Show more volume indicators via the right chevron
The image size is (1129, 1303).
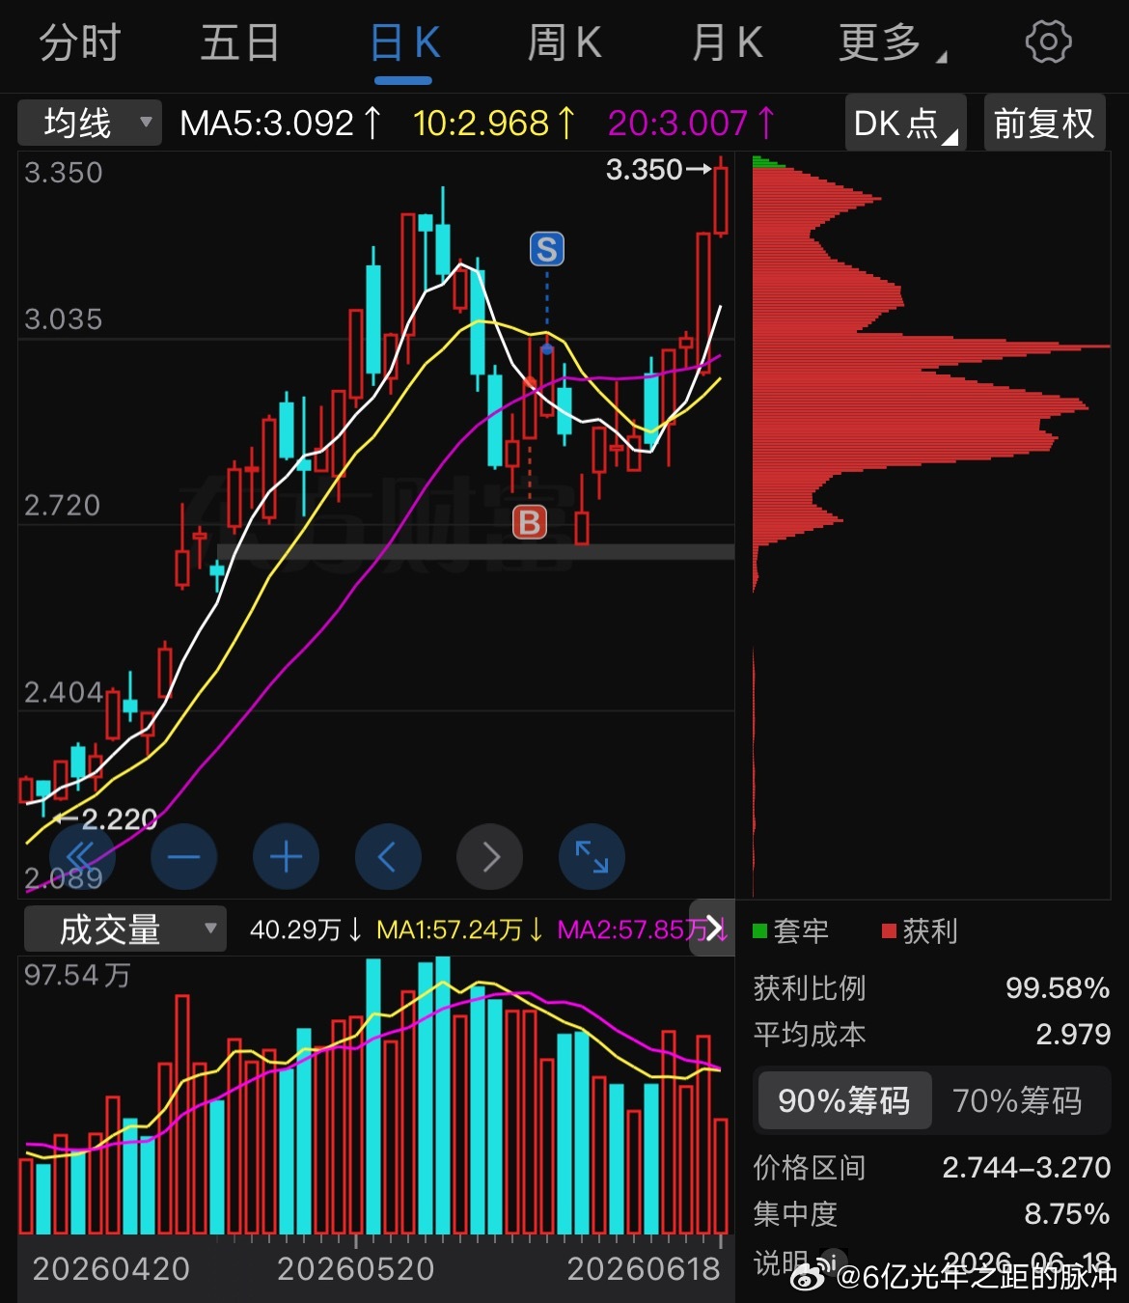coord(713,929)
